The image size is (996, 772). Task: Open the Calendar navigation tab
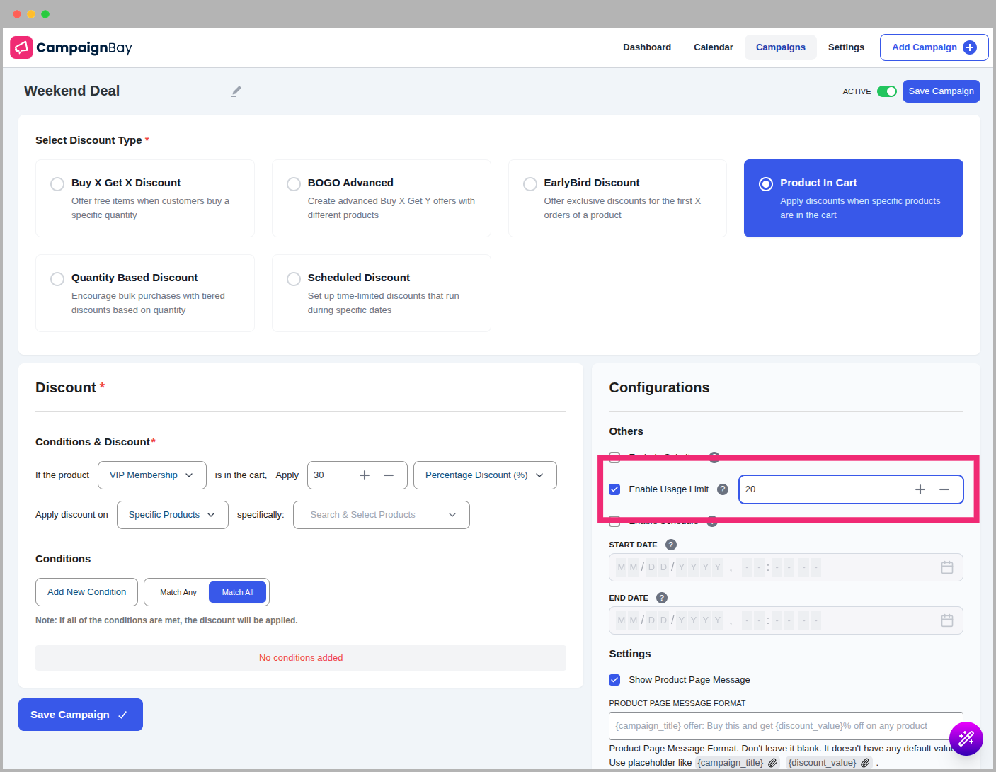[713, 47]
